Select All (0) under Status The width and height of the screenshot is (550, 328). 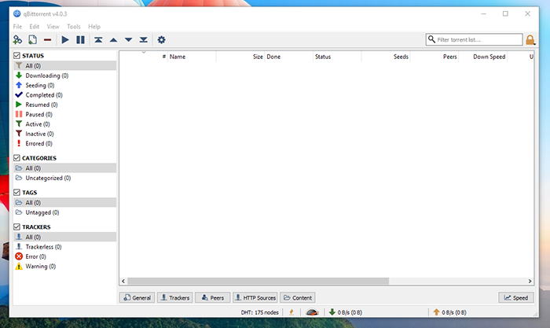point(65,65)
